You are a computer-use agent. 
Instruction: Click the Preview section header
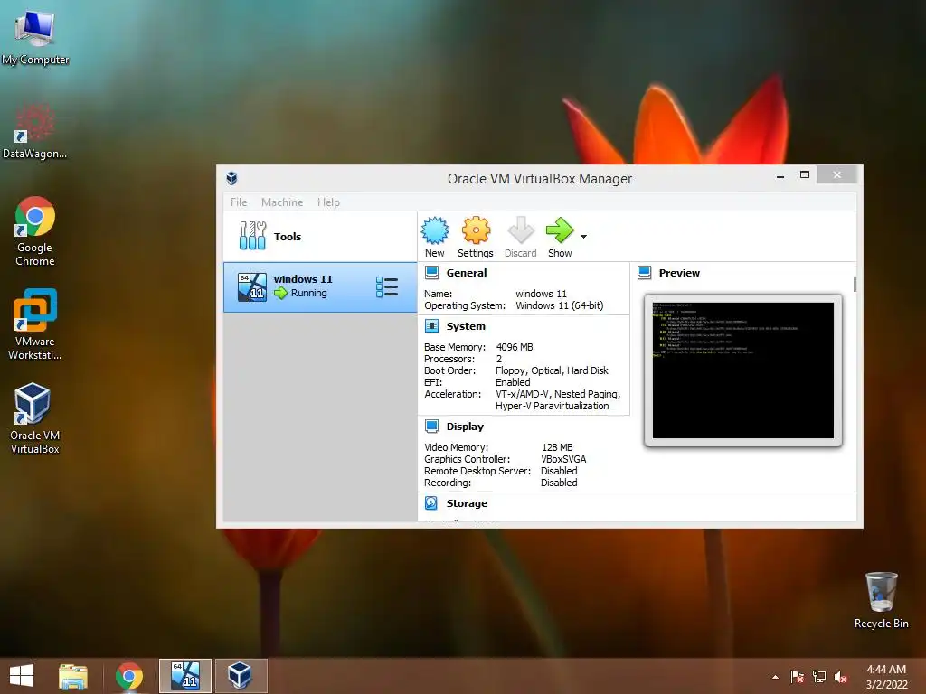pos(679,273)
